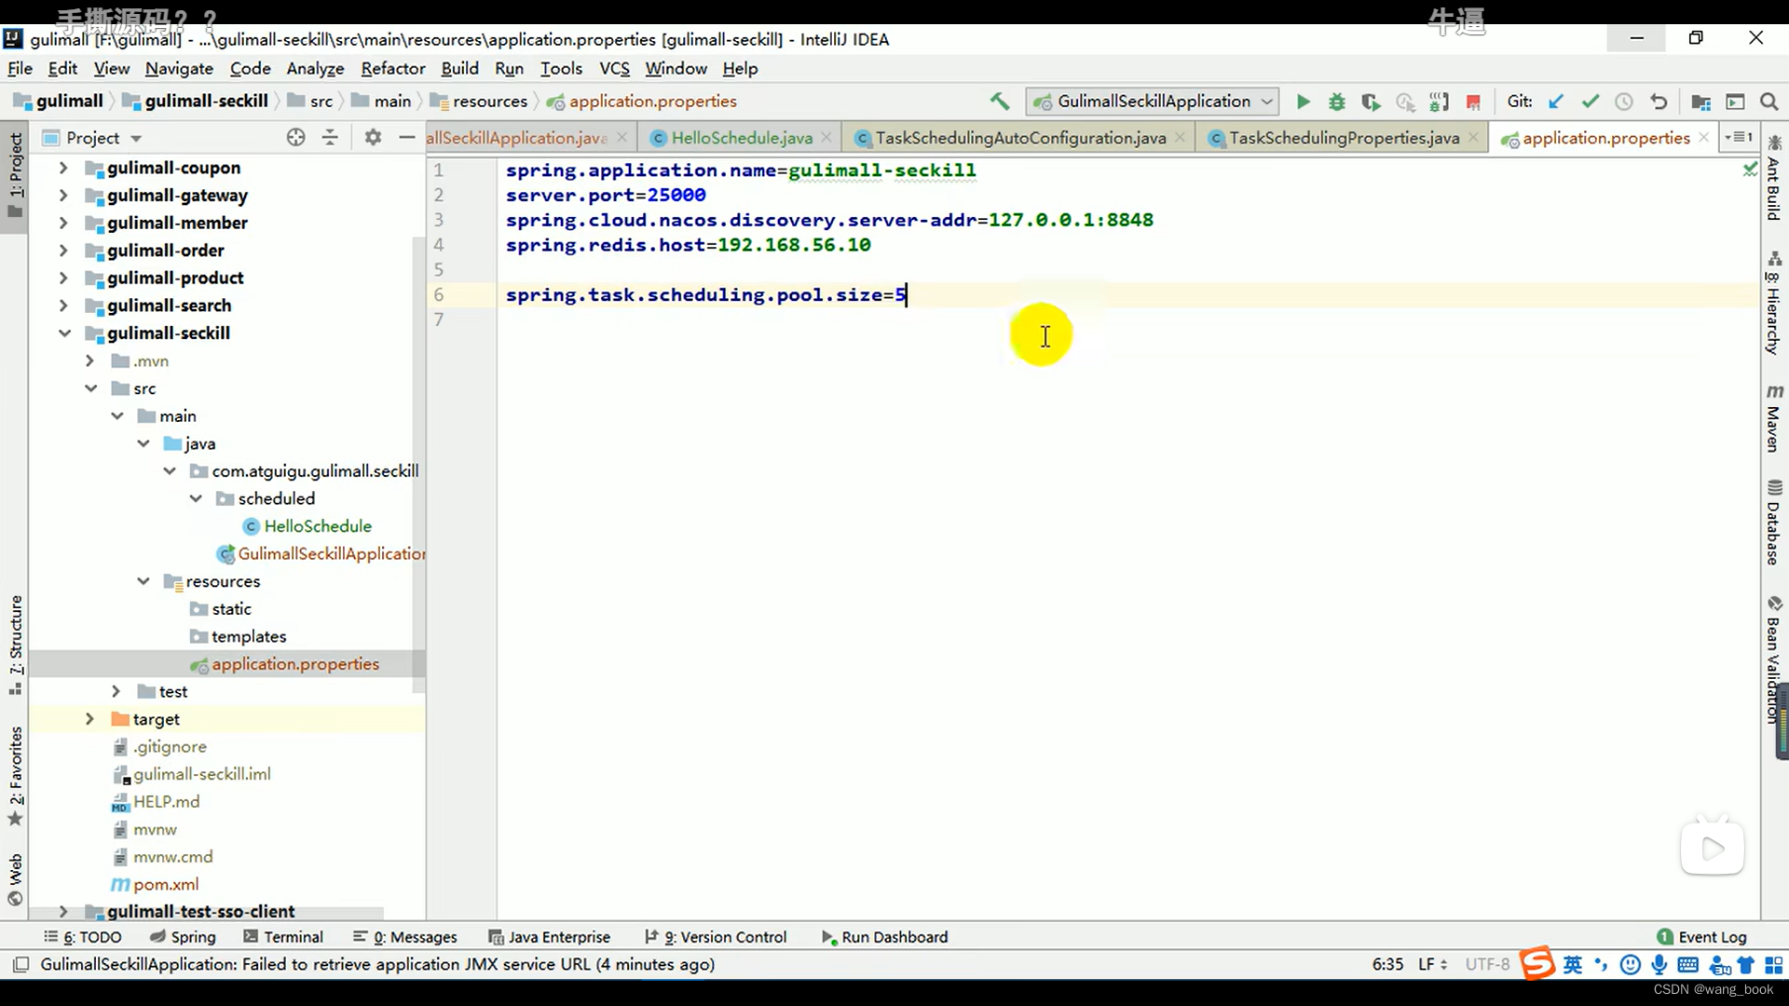The width and height of the screenshot is (1789, 1006).
Task: Toggle tool window quick access bottom-left
Action: pos(20,964)
